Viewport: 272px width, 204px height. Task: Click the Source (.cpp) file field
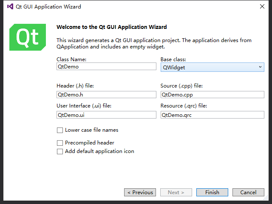point(212,94)
